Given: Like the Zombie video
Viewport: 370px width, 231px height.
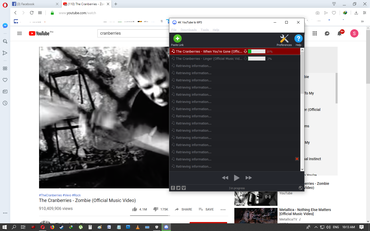Looking at the screenshot, I should click(140, 209).
